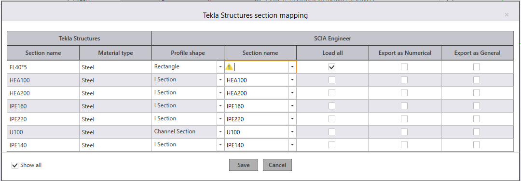Screen dimensions: 521x181
Task: Tick Export as Numerical for HEA200
Action: pyautogui.click(x=404, y=93)
